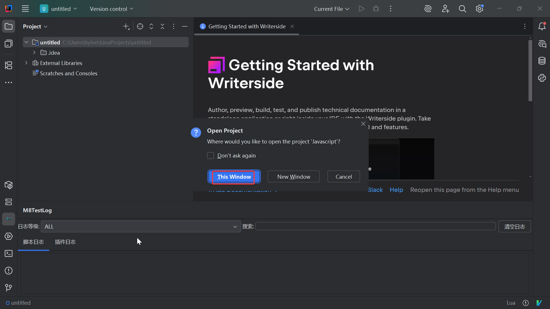
Task: Expand the .idea folder
Action: (34, 53)
